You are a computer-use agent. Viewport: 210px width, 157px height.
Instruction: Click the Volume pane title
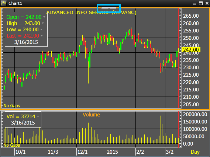point(91,115)
